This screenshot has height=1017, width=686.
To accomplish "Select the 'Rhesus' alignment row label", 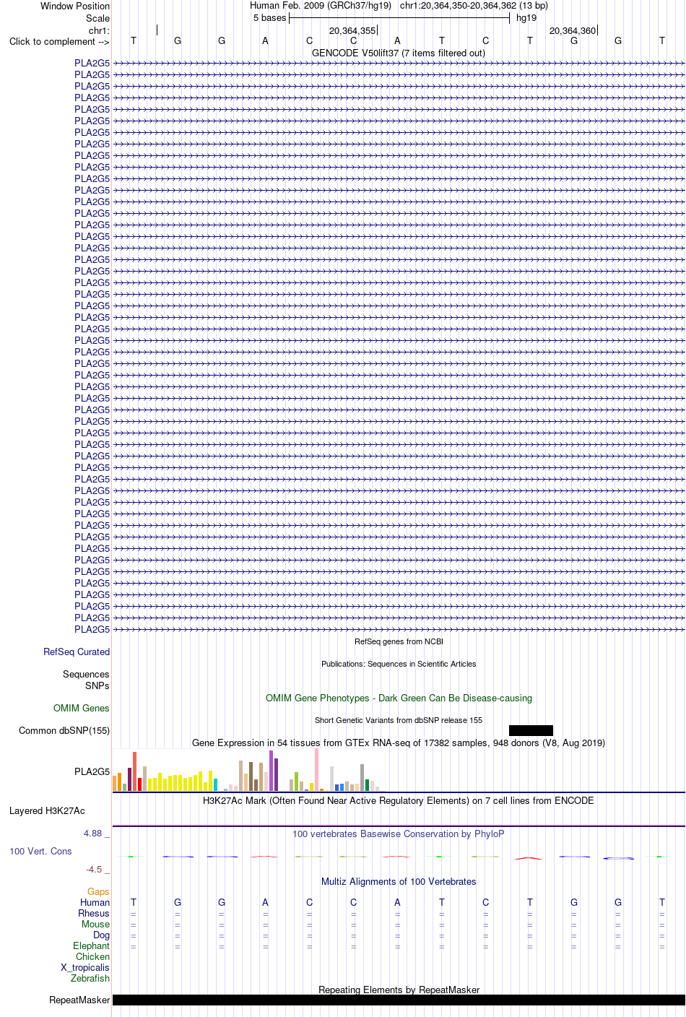I will tap(94, 913).
